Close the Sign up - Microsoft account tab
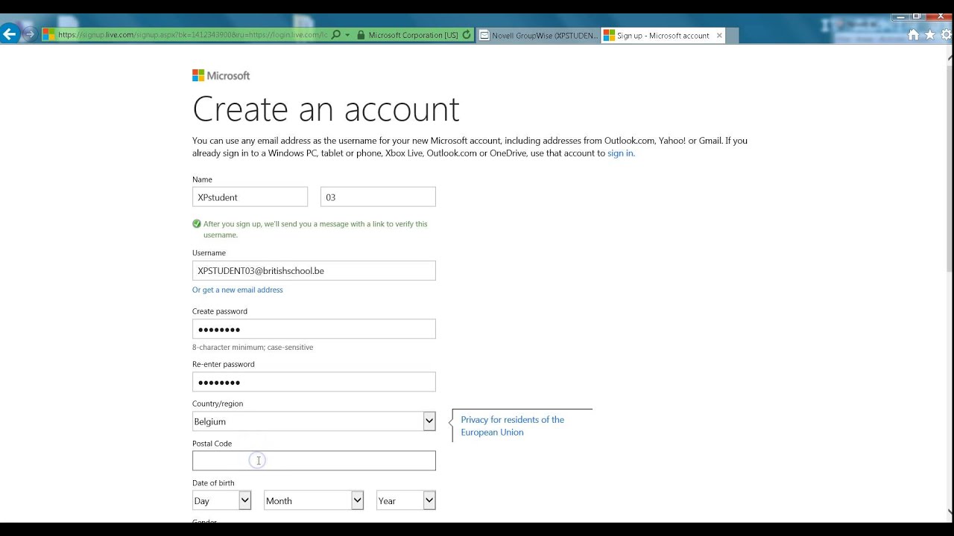Image resolution: width=954 pixels, height=536 pixels. click(719, 35)
